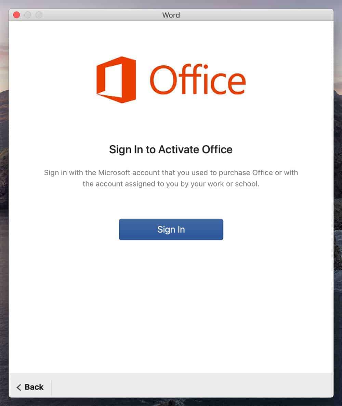Click the desktop wallpaper right of window
Viewport: 342px width, 406px height.
(x=338, y=207)
